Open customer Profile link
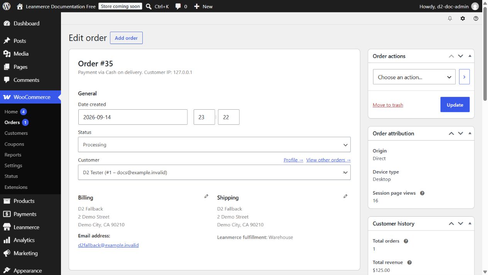The image size is (488, 275). 293,160
